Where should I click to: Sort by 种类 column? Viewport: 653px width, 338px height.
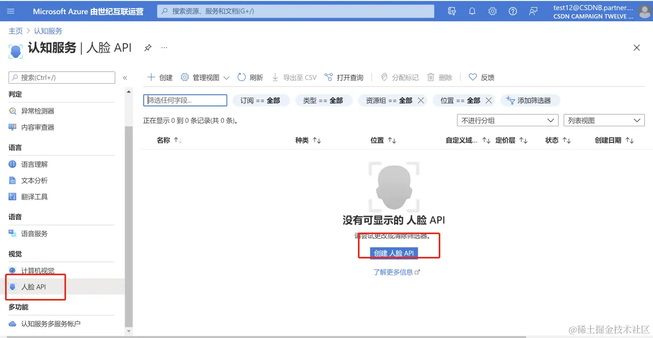(308, 140)
